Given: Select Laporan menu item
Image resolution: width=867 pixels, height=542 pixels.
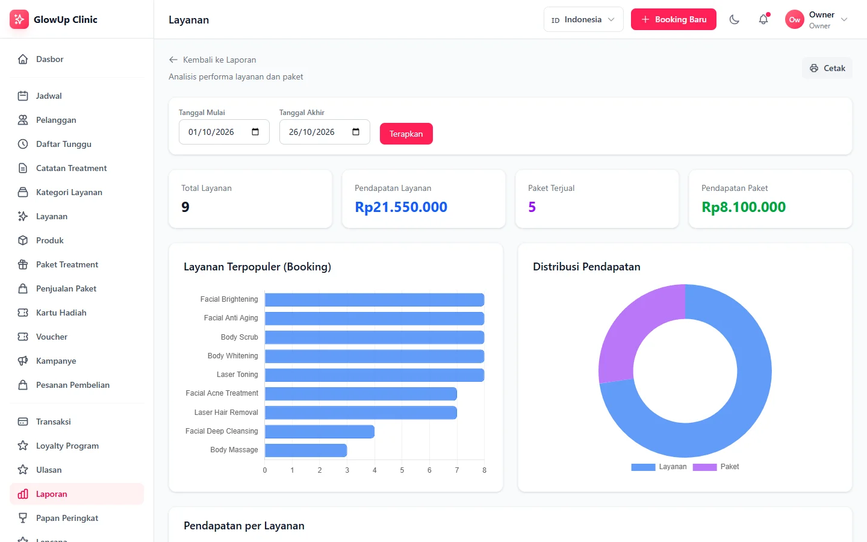Looking at the screenshot, I should point(77,494).
